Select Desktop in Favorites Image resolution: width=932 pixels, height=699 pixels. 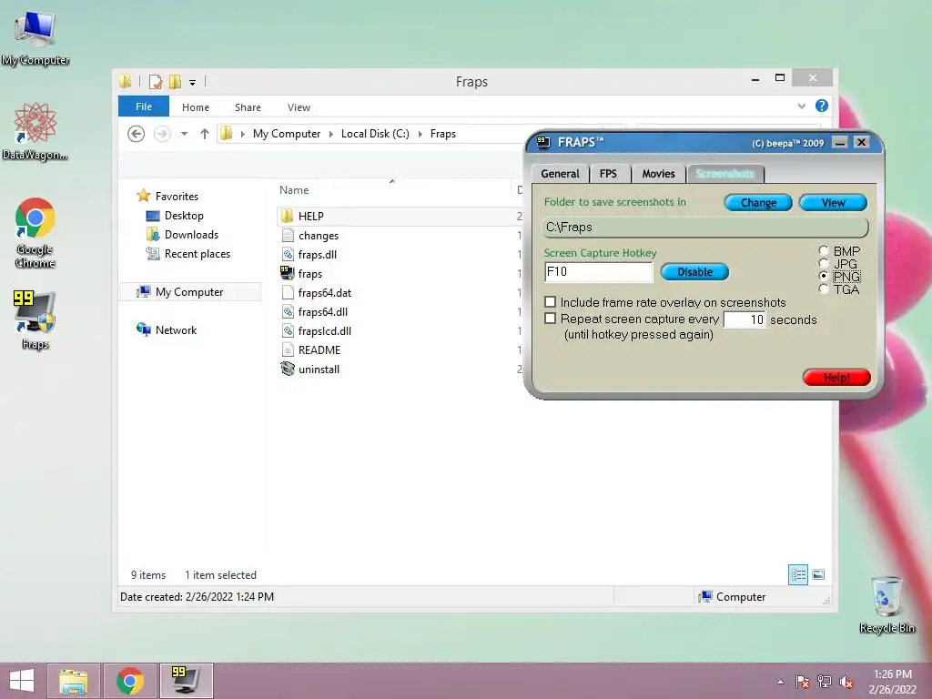coord(184,215)
